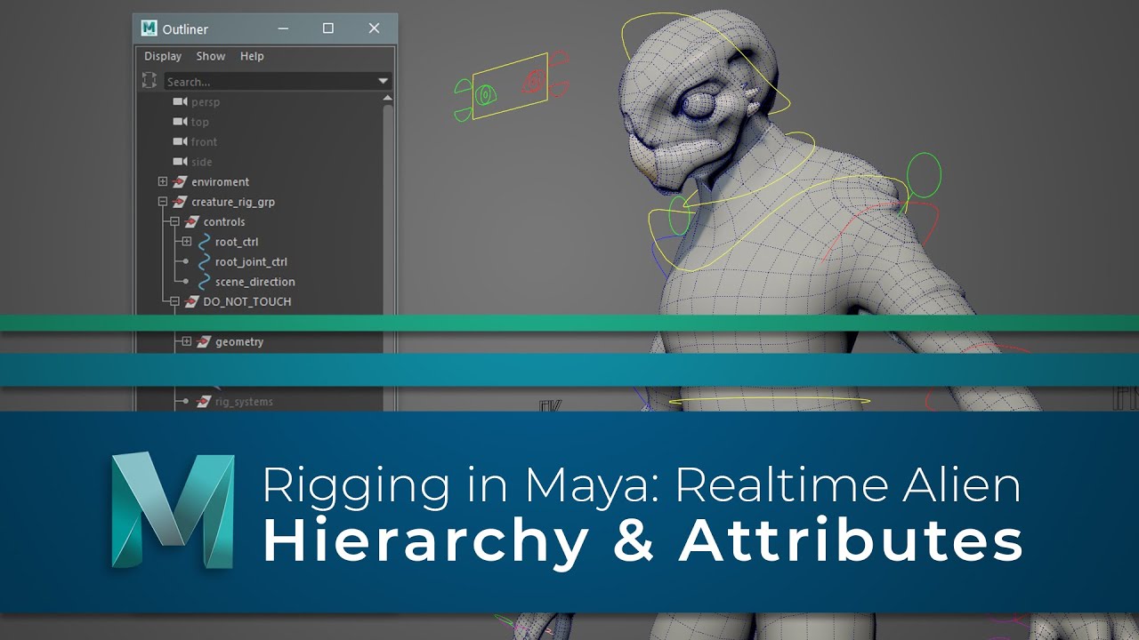Select the scene_direction curve

point(255,282)
